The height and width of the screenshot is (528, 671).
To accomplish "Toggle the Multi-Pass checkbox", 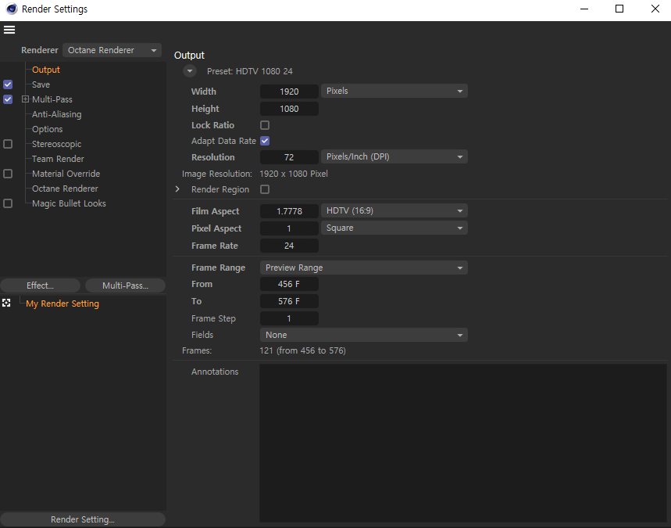I will pyautogui.click(x=8, y=99).
